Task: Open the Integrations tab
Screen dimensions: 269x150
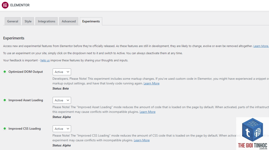Action: point(46,21)
